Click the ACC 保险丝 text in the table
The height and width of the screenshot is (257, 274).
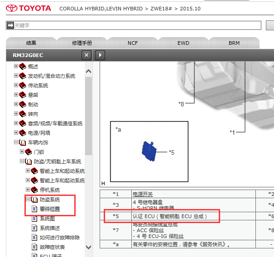[x=150, y=230]
